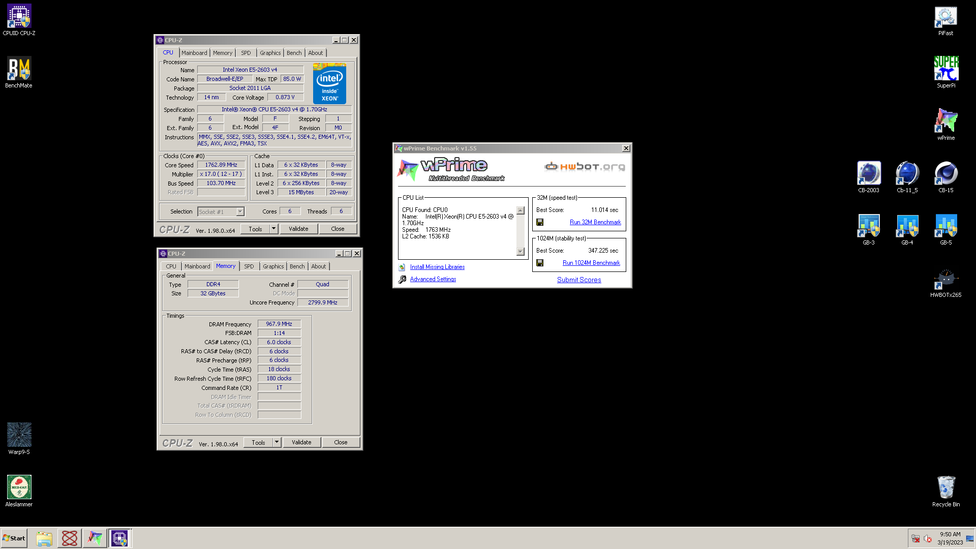976x549 pixels.
Task: Open SPD tab in bottom CPU-Z window
Action: pyautogui.click(x=249, y=266)
